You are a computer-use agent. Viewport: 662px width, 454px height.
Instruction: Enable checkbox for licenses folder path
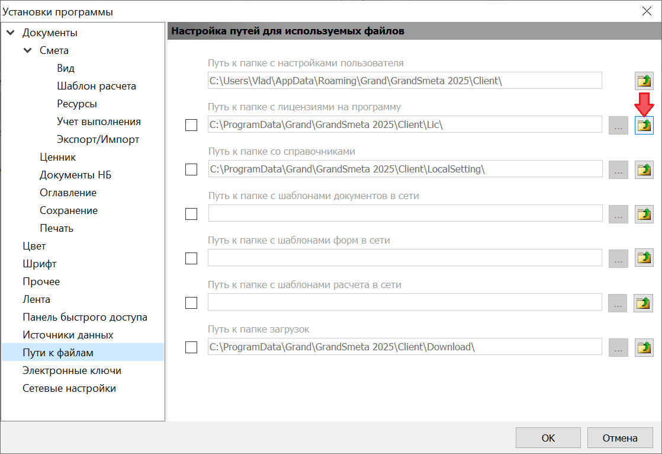[191, 125]
